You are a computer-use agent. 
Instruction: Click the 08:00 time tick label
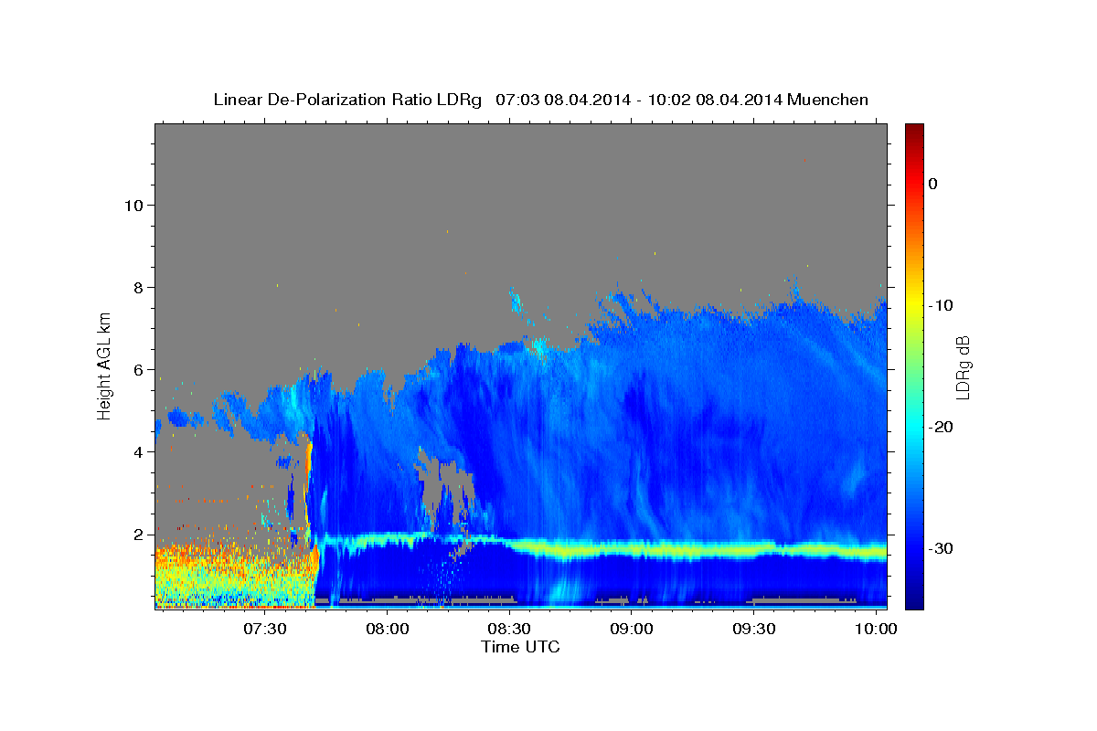(388, 630)
